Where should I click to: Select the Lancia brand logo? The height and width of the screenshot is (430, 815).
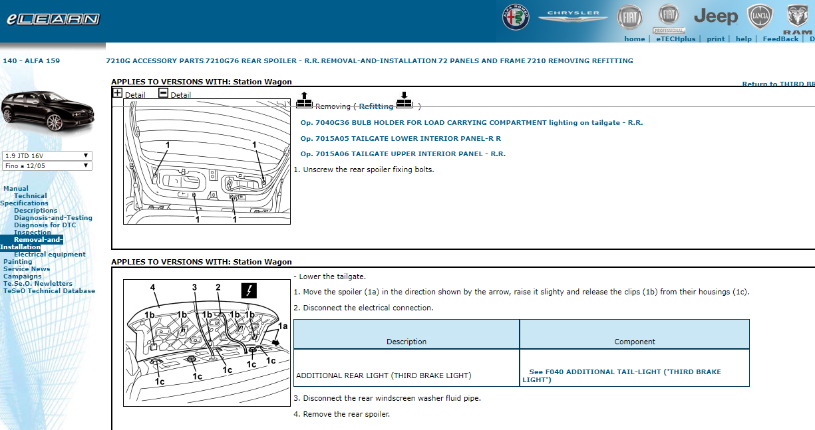point(760,17)
